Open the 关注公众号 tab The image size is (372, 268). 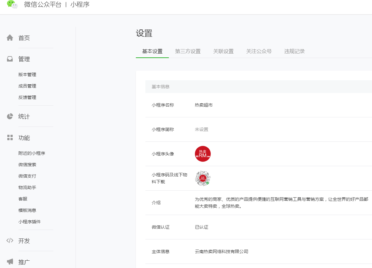pos(259,51)
